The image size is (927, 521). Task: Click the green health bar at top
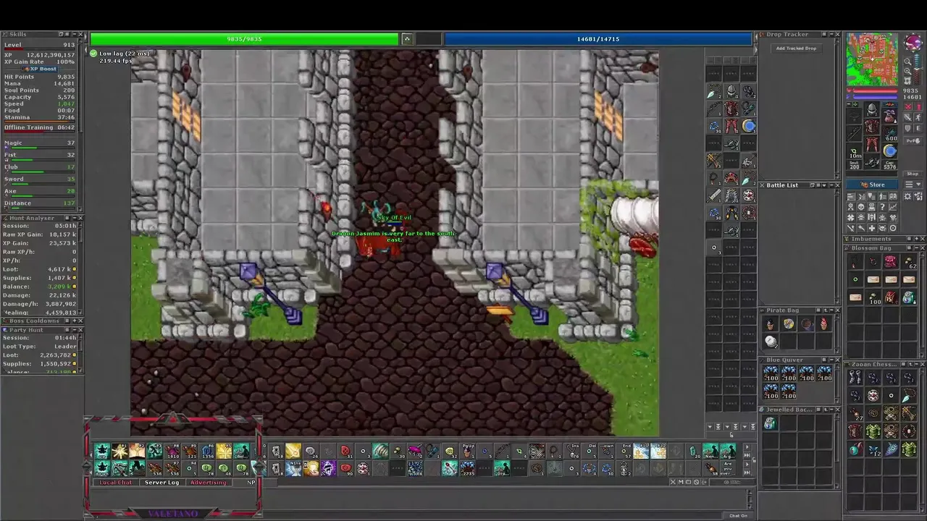tap(244, 38)
